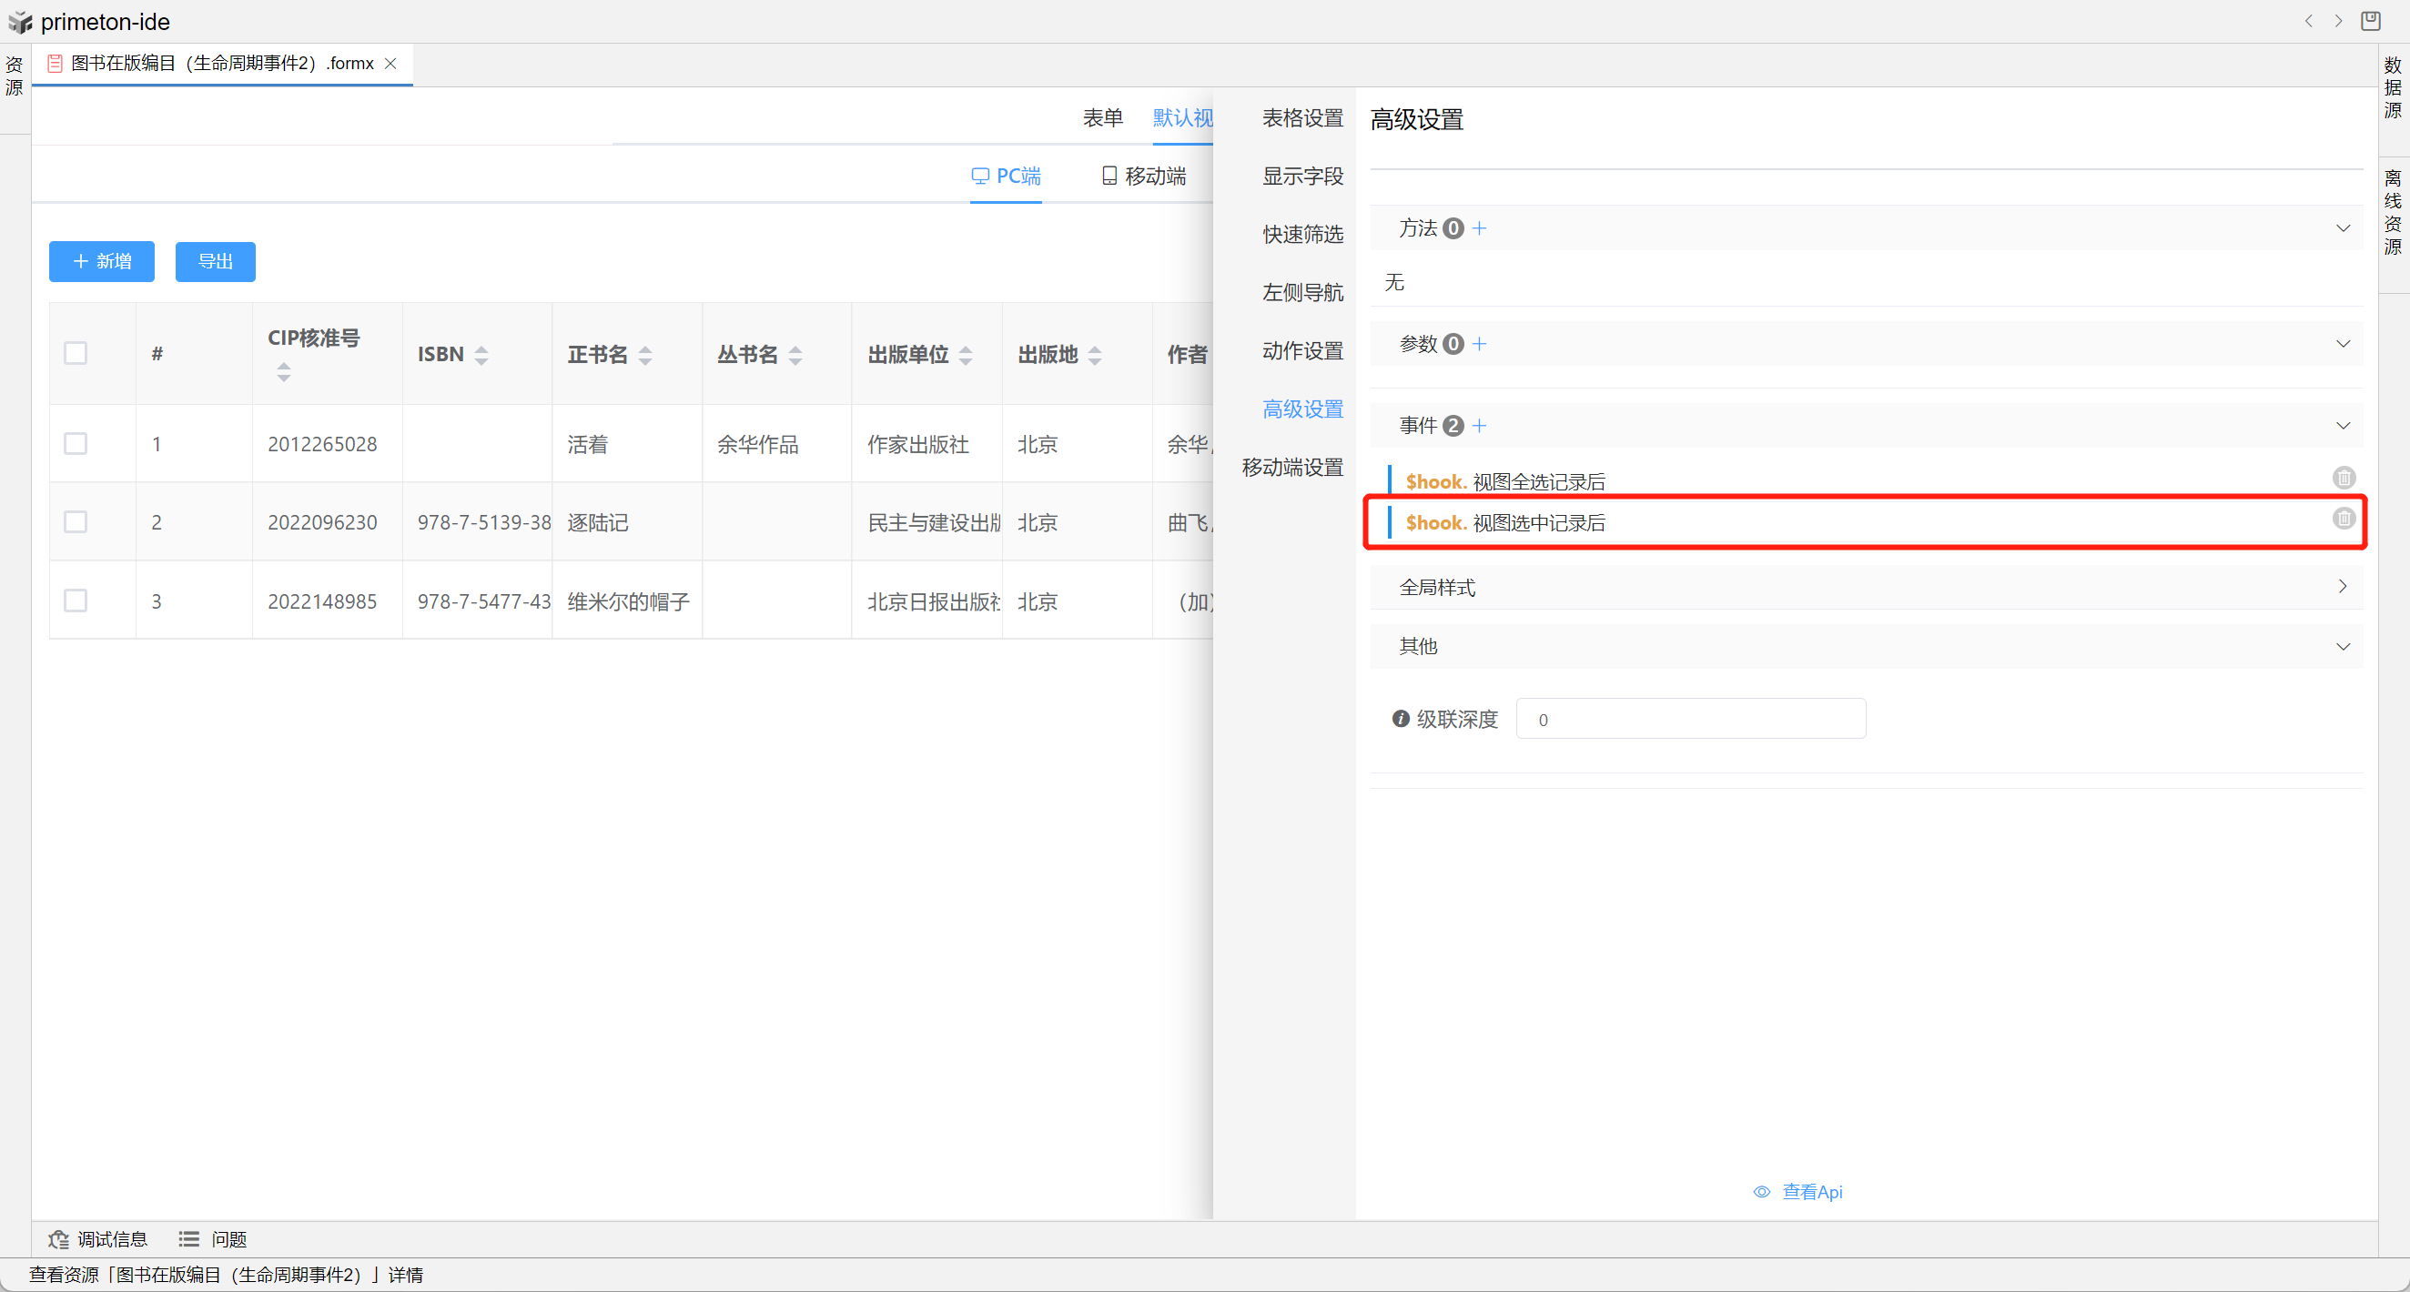Delete the 视图选中记录后 event hook
The width and height of the screenshot is (2410, 1292).
coord(2343,519)
